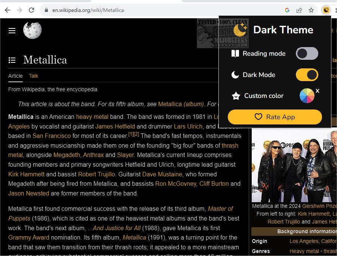Reload the page with the refresh icon
The image size is (337, 256).
pyautogui.click(x=31, y=10)
